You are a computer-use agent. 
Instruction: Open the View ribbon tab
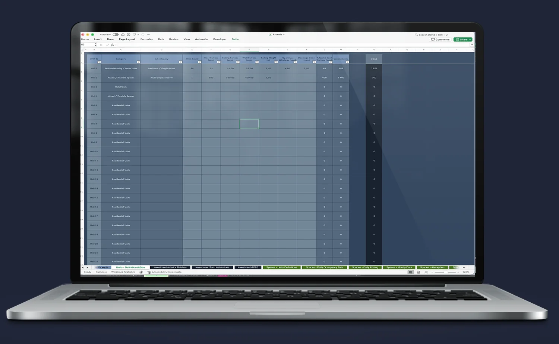[x=187, y=39]
